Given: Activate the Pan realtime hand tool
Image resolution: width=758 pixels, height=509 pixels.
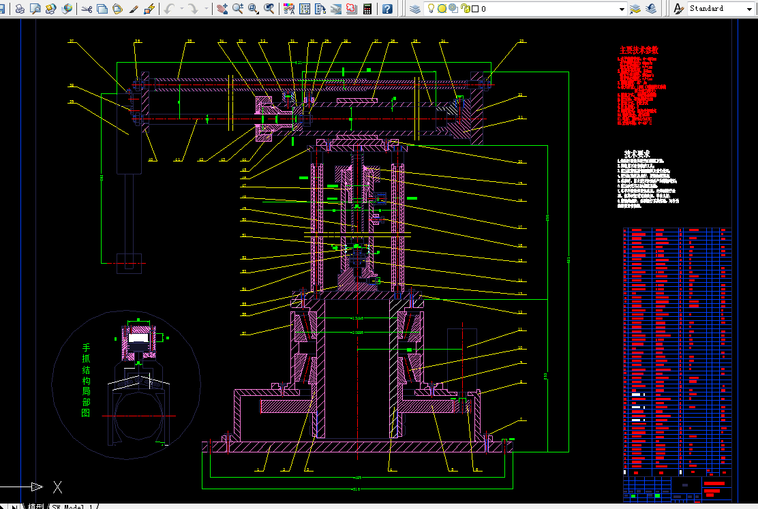Looking at the screenshot, I should 222,9.
